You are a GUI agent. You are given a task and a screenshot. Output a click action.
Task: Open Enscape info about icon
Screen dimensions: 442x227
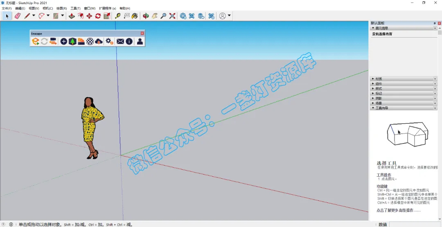129,42
